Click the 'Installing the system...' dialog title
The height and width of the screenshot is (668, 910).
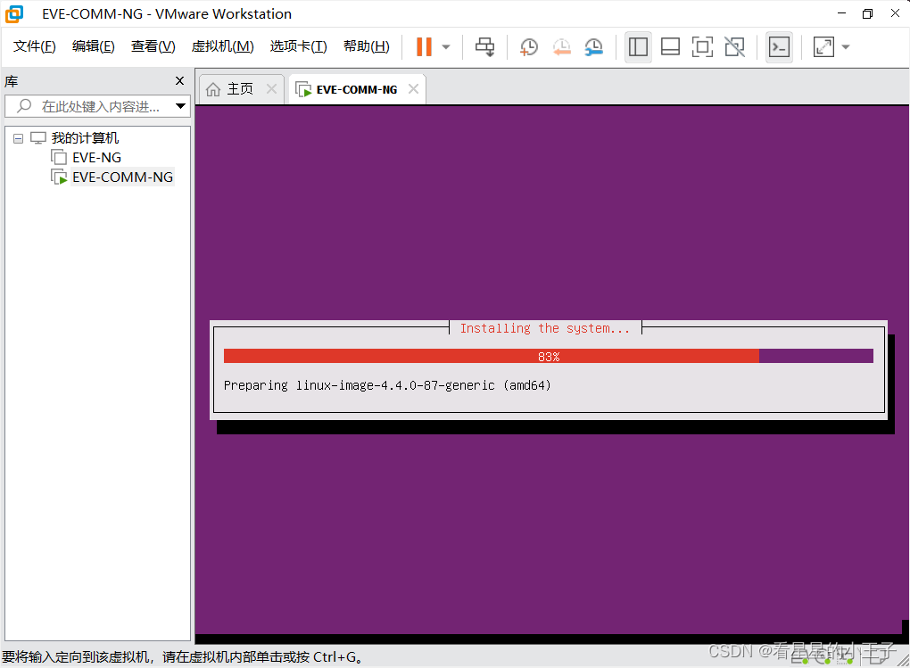click(x=544, y=328)
